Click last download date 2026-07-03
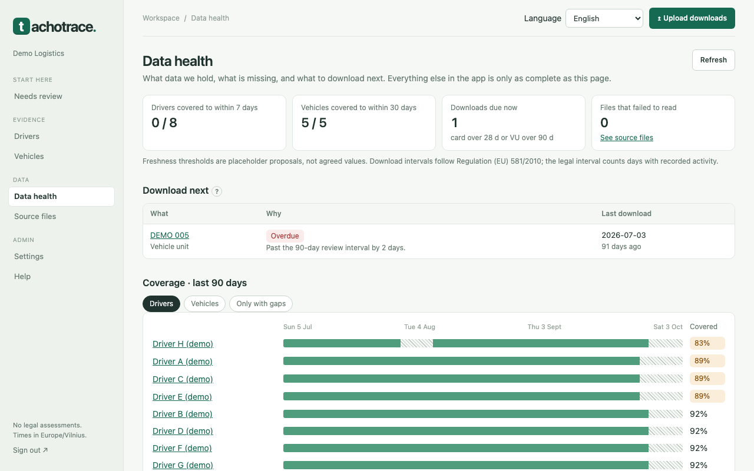 pos(624,235)
